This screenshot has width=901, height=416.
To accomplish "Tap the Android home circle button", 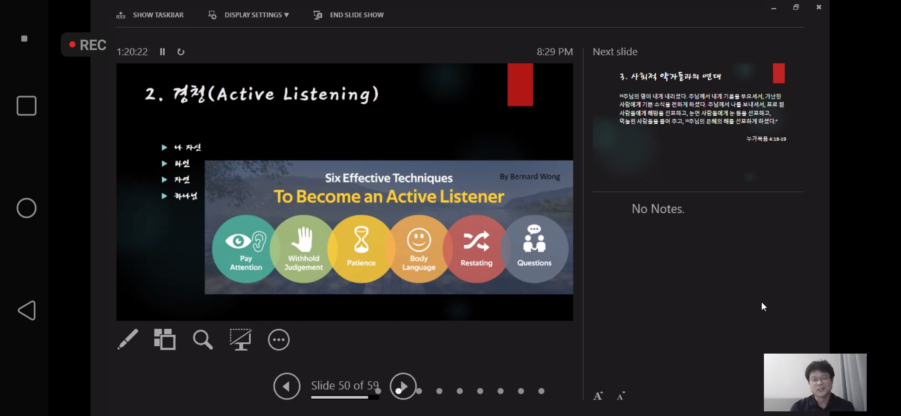I will pos(27,208).
